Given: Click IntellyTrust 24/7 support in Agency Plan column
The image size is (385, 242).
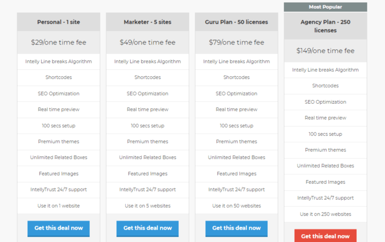Looking at the screenshot, I should pos(326,198).
